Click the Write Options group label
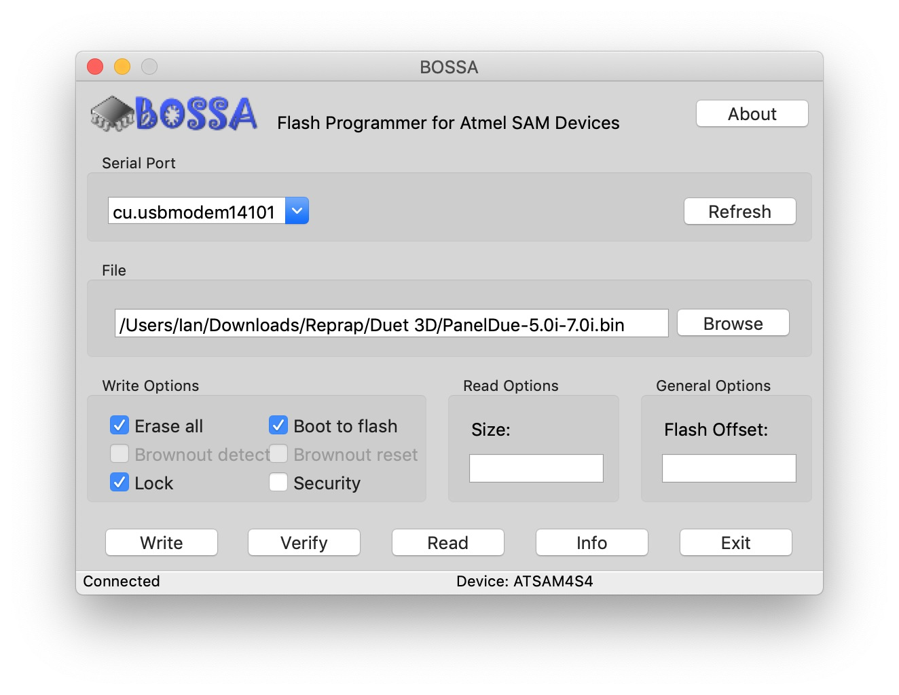This screenshot has width=899, height=695. point(151,386)
